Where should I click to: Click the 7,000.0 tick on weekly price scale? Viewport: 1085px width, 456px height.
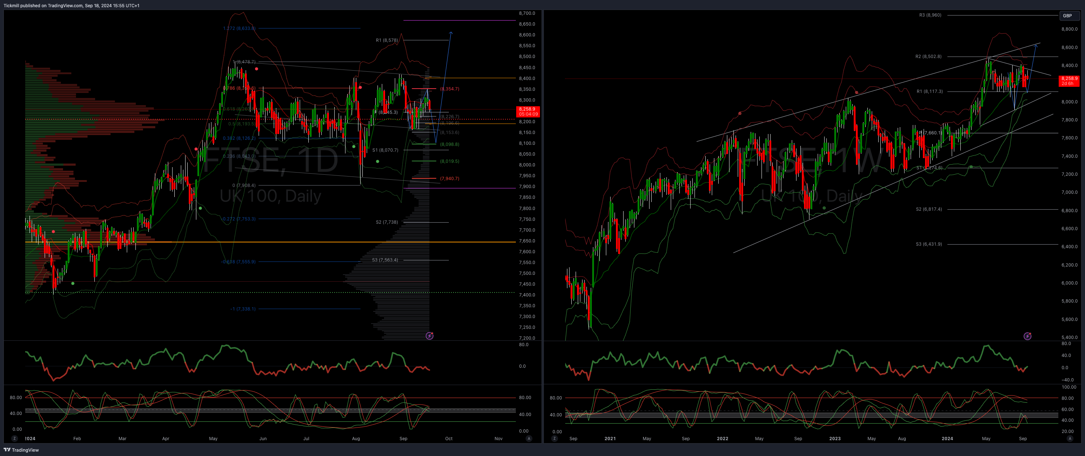click(1070, 192)
